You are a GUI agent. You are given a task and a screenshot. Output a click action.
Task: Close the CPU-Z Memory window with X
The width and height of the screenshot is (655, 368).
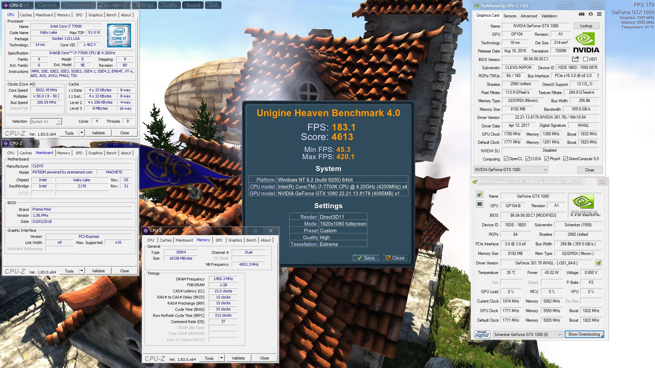pos(271,231)
